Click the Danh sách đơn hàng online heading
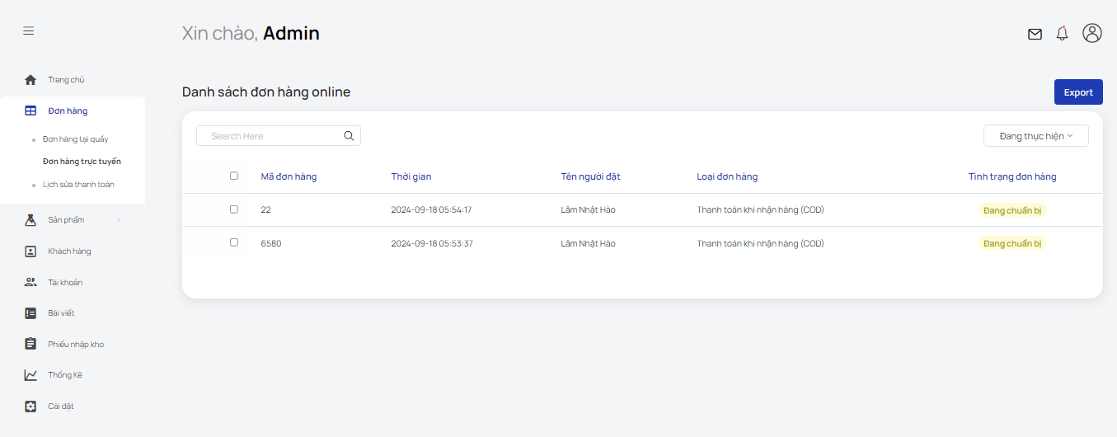The height and width of the screenshot is (437, 1117). pyautogui.click(x=266, y=92)
